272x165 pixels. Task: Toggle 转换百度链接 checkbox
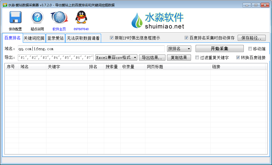coord(238,58)
